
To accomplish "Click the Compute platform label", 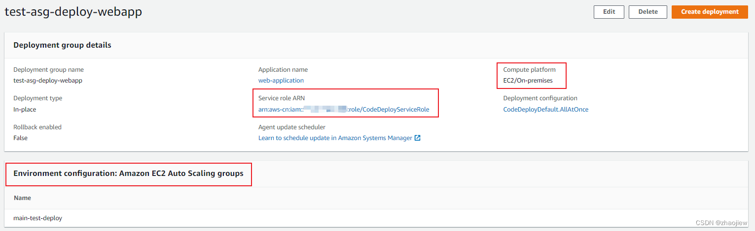I will tap(529, 70).
